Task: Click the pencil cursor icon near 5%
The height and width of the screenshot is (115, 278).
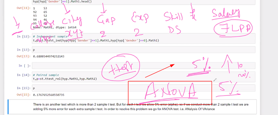Action: (215, 80)
